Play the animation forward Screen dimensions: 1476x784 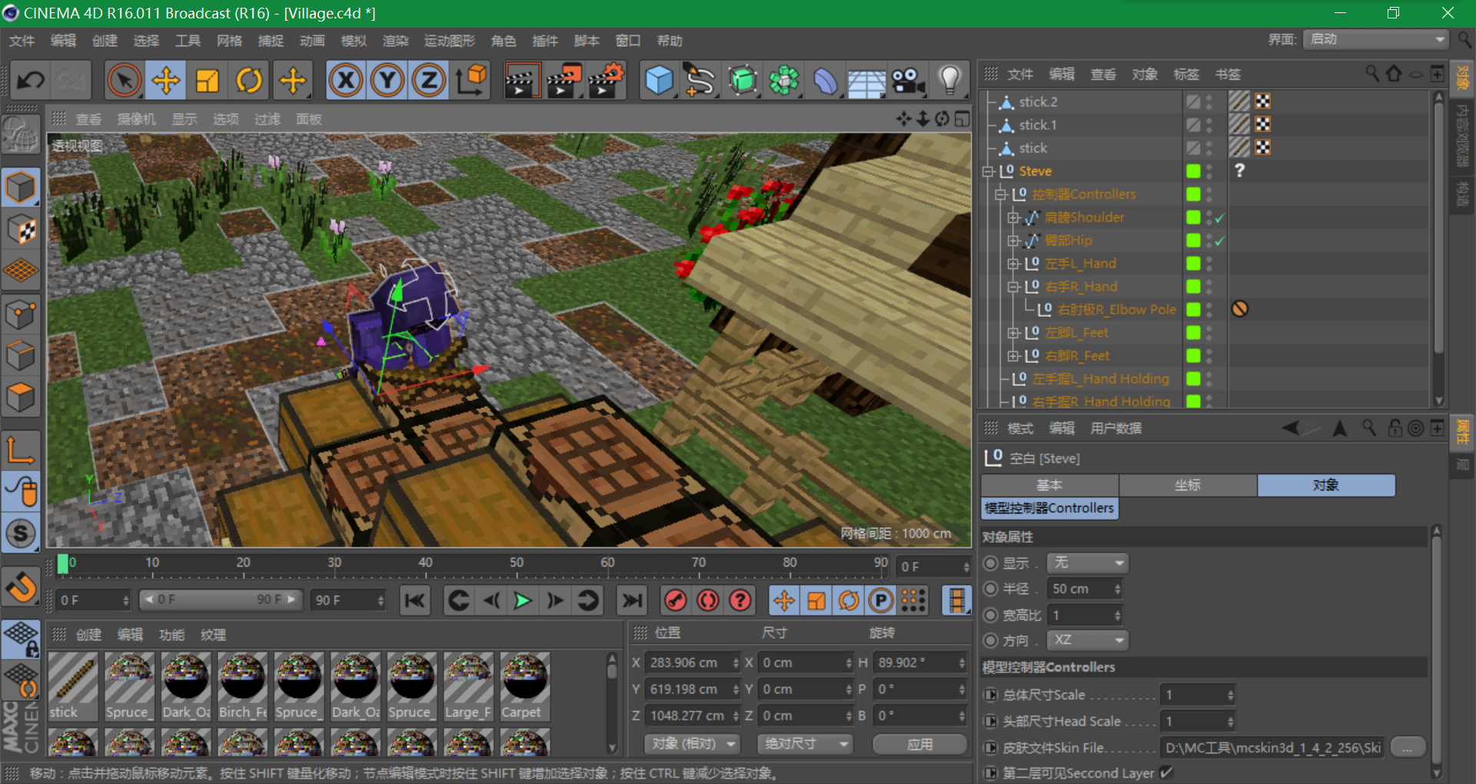point(523,600)
